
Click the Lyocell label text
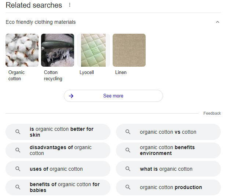point(87,73)
